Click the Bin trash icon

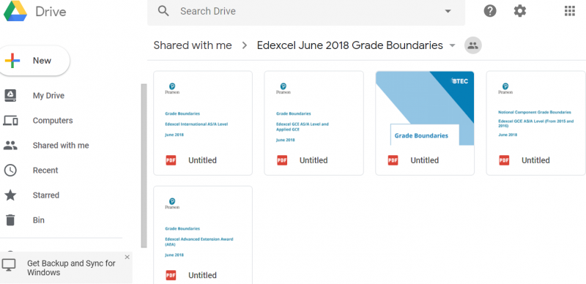(x=10, y=220)
